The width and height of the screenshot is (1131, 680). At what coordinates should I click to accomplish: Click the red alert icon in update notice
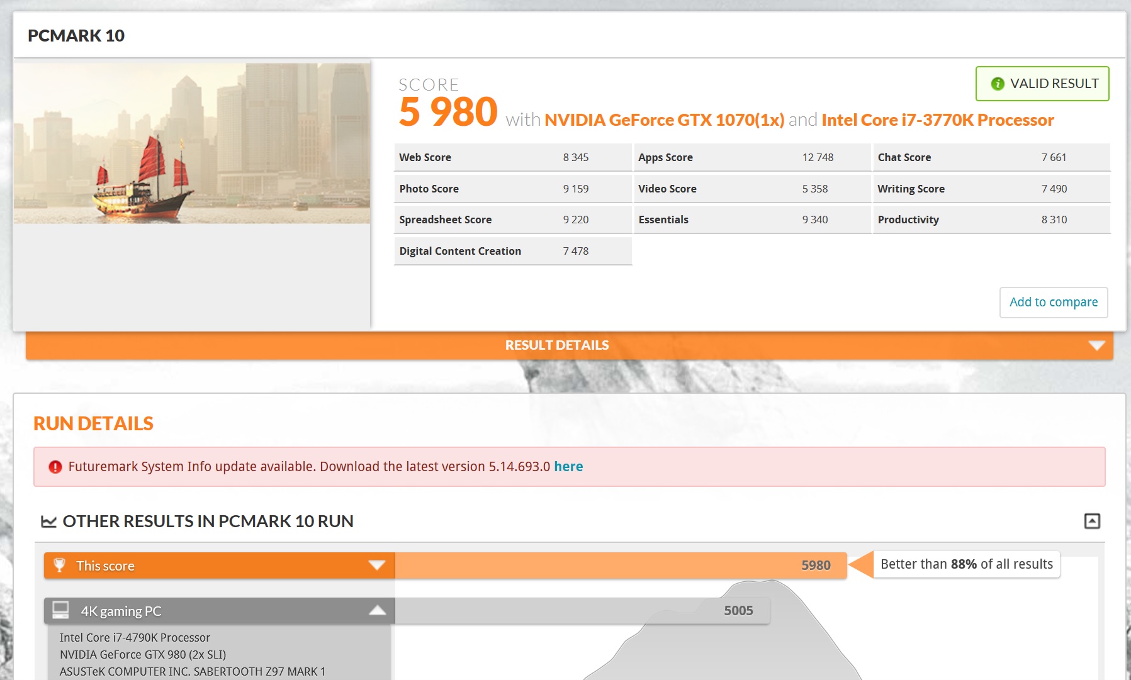click(55, 467)
